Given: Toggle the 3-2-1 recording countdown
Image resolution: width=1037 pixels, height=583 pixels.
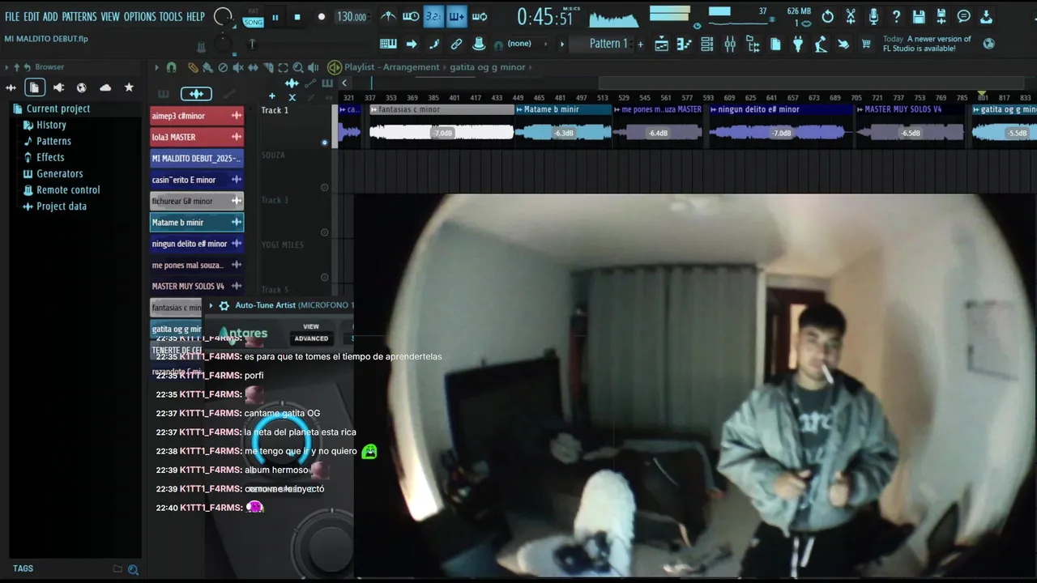Looking at the screenshot, I should click(433, 16).
